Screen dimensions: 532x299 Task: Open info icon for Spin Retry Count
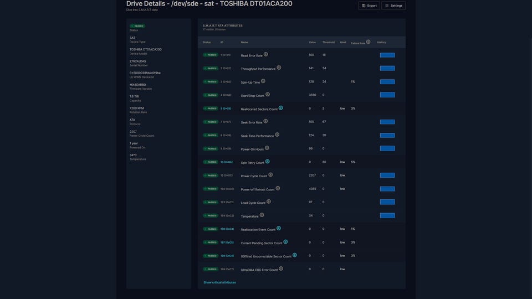(267, 161)
